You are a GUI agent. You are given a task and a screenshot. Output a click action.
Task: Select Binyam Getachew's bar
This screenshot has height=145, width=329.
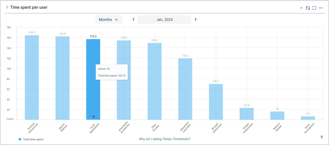pyautogui.click(x=216, y=102)
